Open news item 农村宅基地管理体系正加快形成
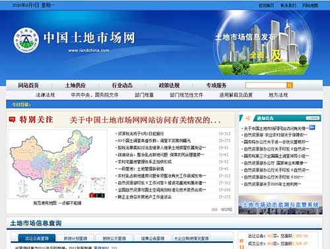The height and width of the screenshot is (249, 330). point(145,162)
